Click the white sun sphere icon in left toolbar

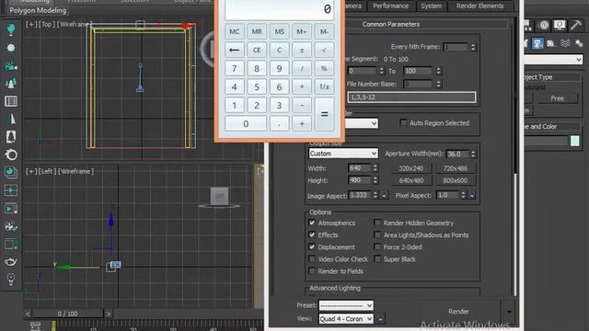coord(11,48)
